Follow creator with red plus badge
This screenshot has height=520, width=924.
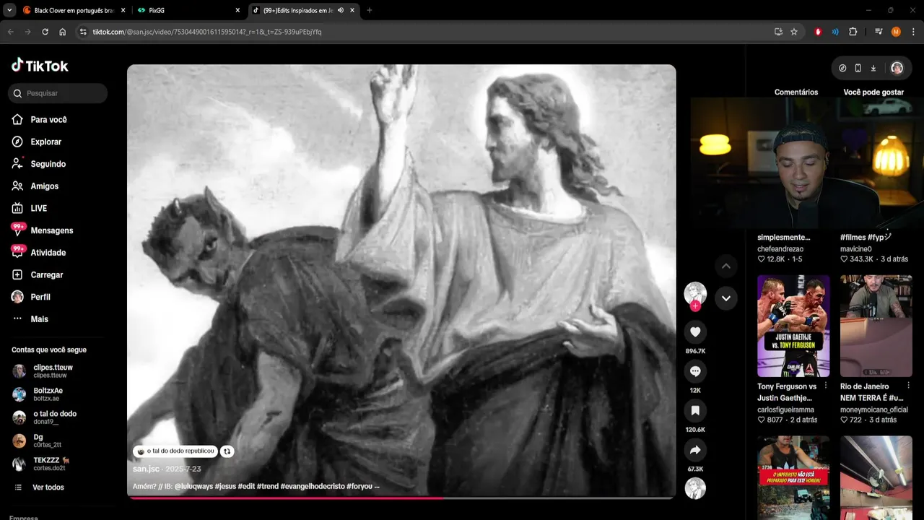pyautogui.click(x=695, y=306)
